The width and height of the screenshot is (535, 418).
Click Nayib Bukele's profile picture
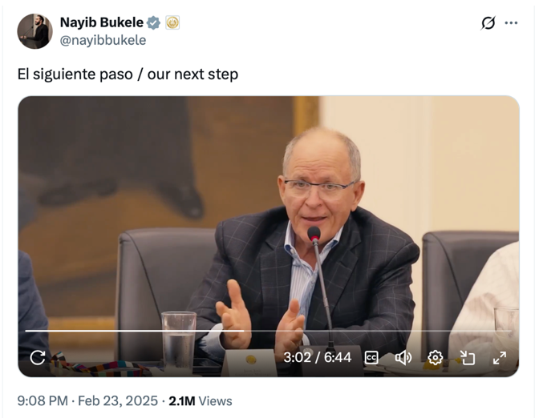click(x=34, y=31)
